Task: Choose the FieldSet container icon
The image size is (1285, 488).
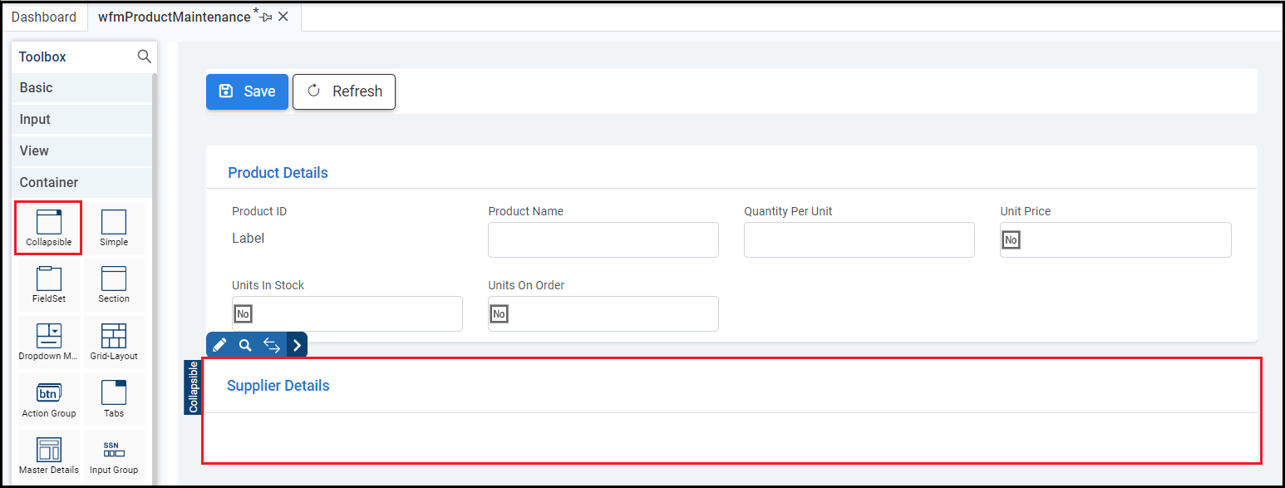Action: click(48, 284)
